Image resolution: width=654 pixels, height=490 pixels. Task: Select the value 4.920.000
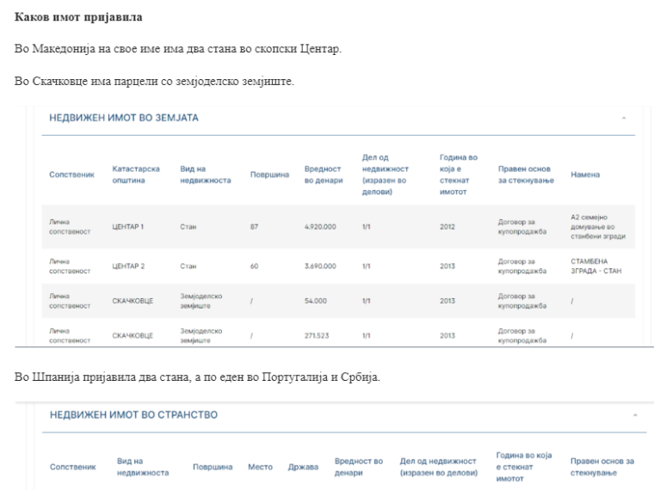[320, 227]
